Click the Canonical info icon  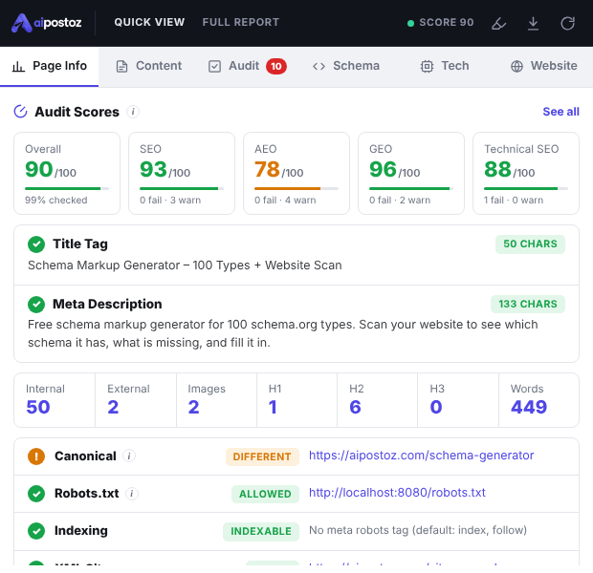(129, 456)
